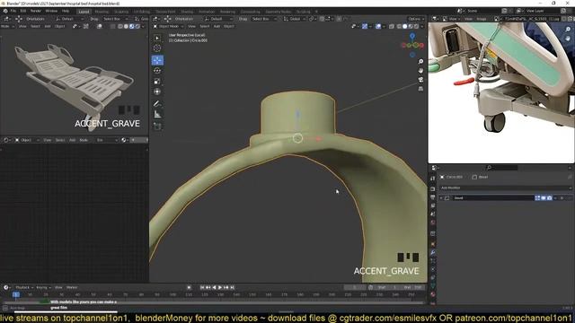
Task: Toggle Bevel modifier render camera display
Action: click(549, 197)
